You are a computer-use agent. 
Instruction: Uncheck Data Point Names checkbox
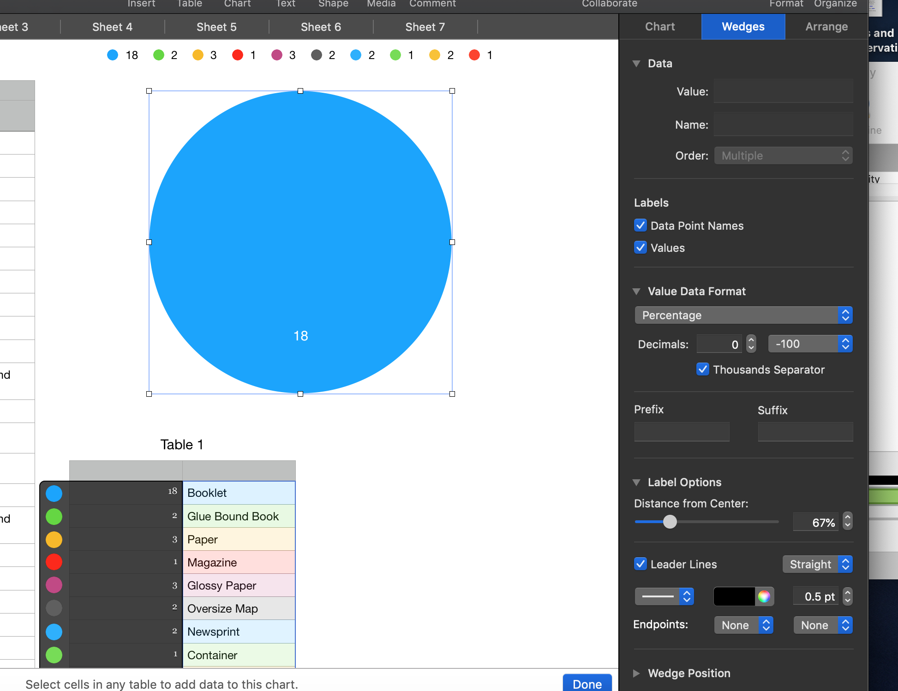(x=641, y=225)
